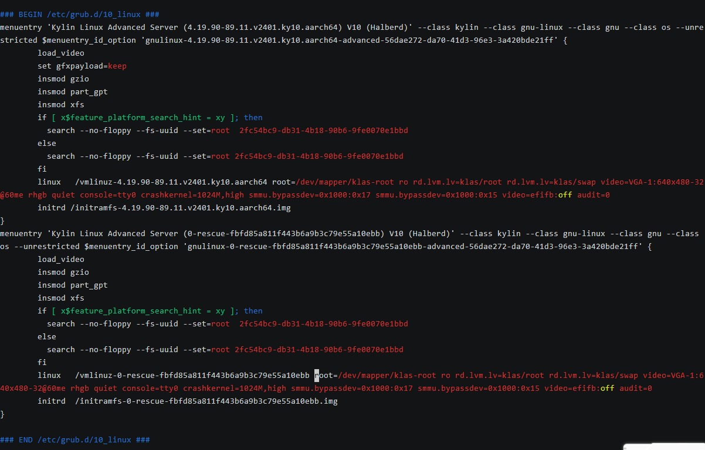Click the red 'keep' value text
The image size is (705, 450).
point(117,66)
